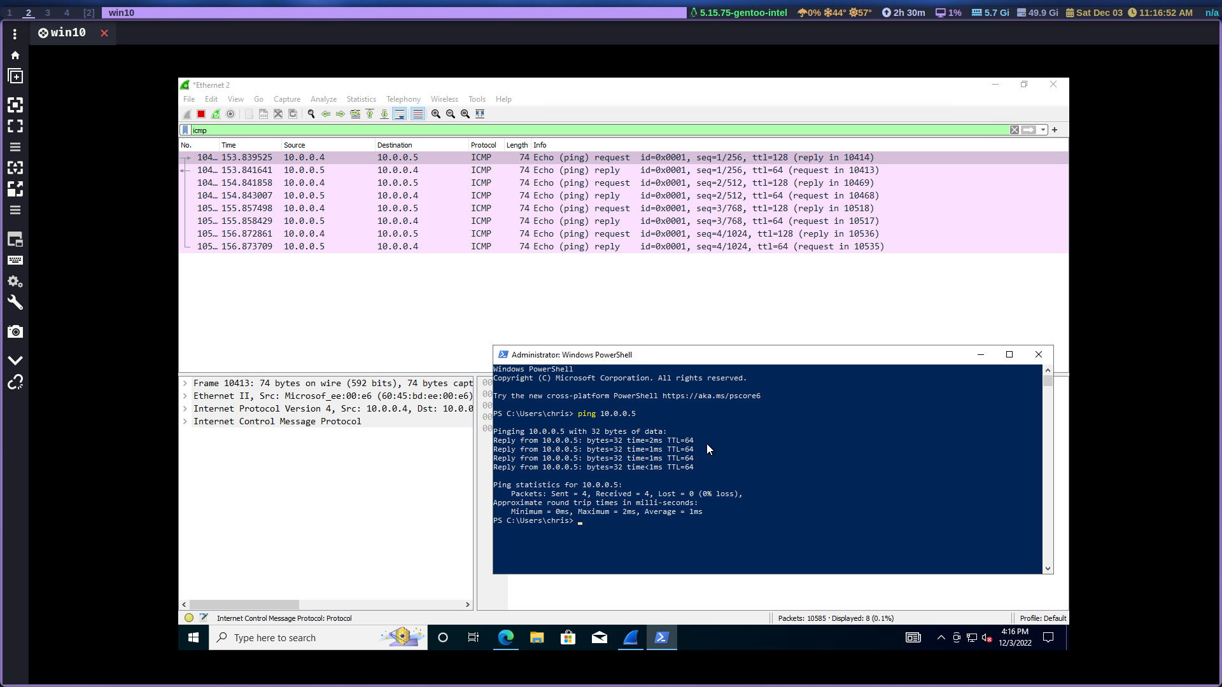Expand Internet Protocol Version 4 tree
The width and height of the screenshot is (1222, 687).
pos(185,408)
